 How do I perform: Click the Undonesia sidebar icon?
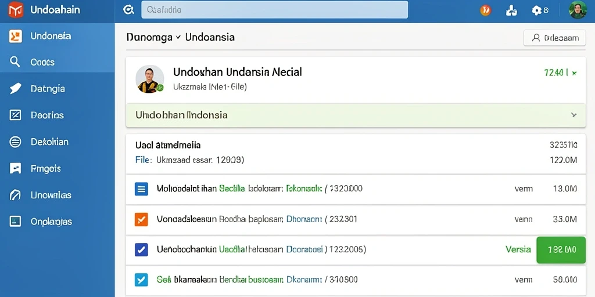tap(15, 36)
